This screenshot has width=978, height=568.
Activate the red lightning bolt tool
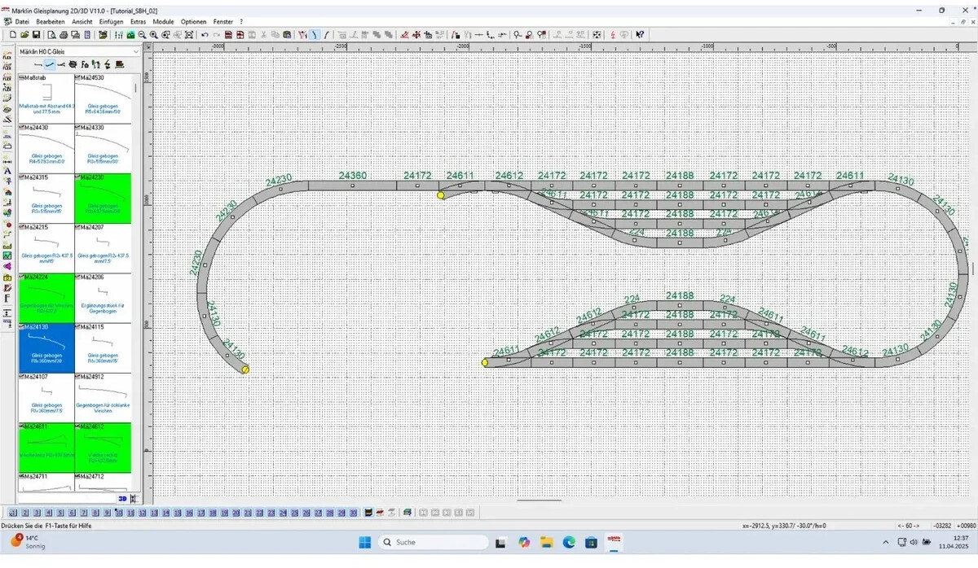[x=613, y=35]
